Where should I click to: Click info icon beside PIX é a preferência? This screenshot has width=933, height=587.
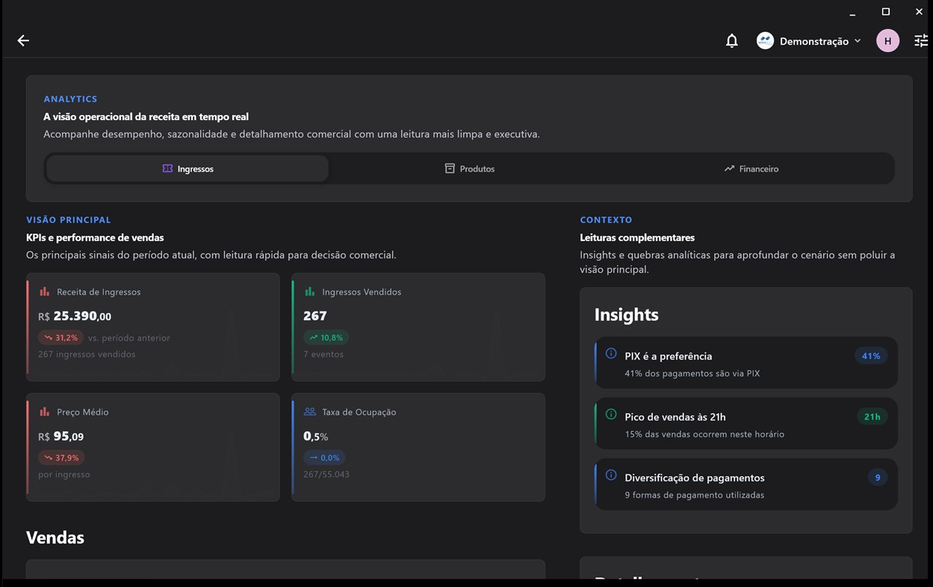coord(611,354)
